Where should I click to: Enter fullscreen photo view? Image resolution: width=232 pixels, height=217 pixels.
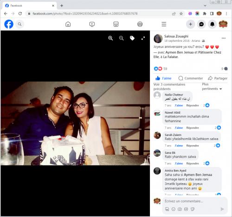click(x=143, y=38)
